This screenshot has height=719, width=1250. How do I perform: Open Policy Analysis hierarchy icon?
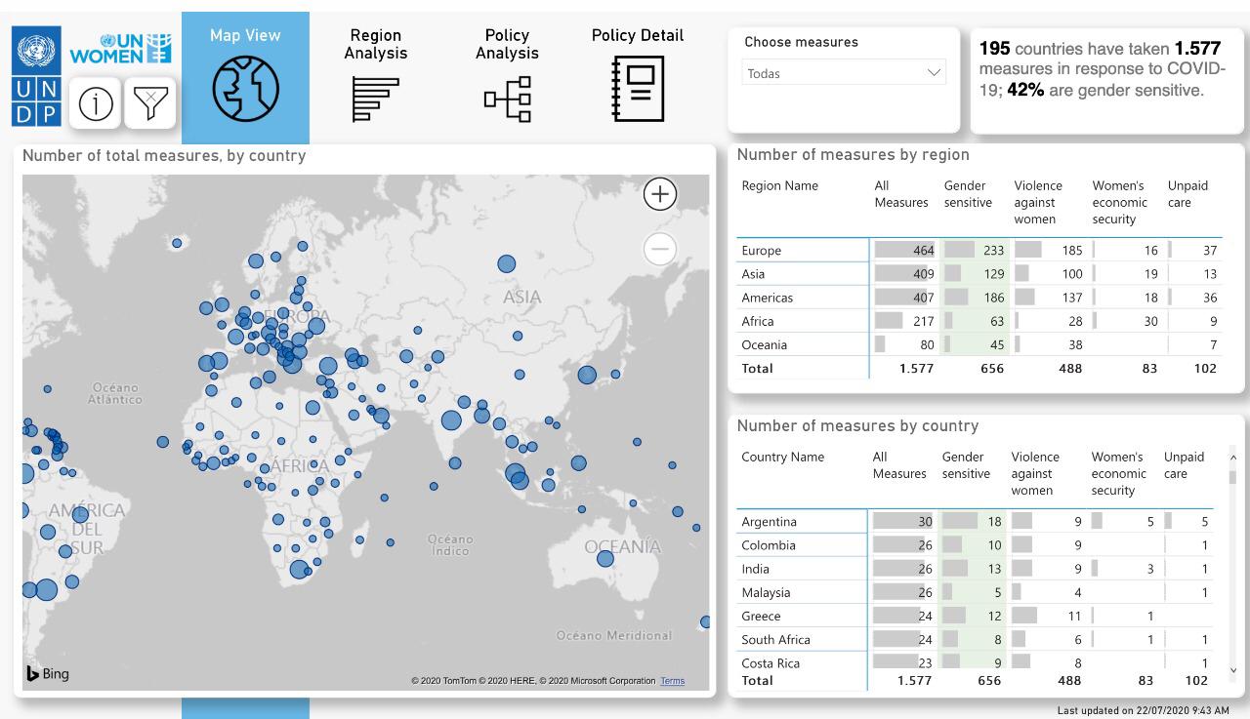tap(508, 99)
